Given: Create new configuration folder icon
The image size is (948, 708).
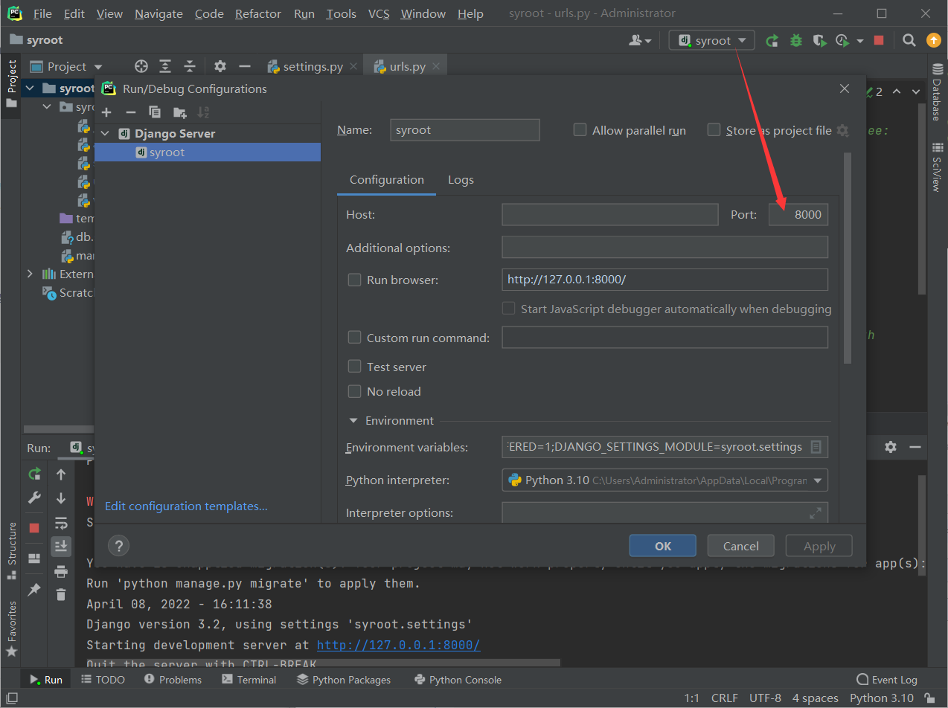Looking at the screenshot, I should pos(179,112).
